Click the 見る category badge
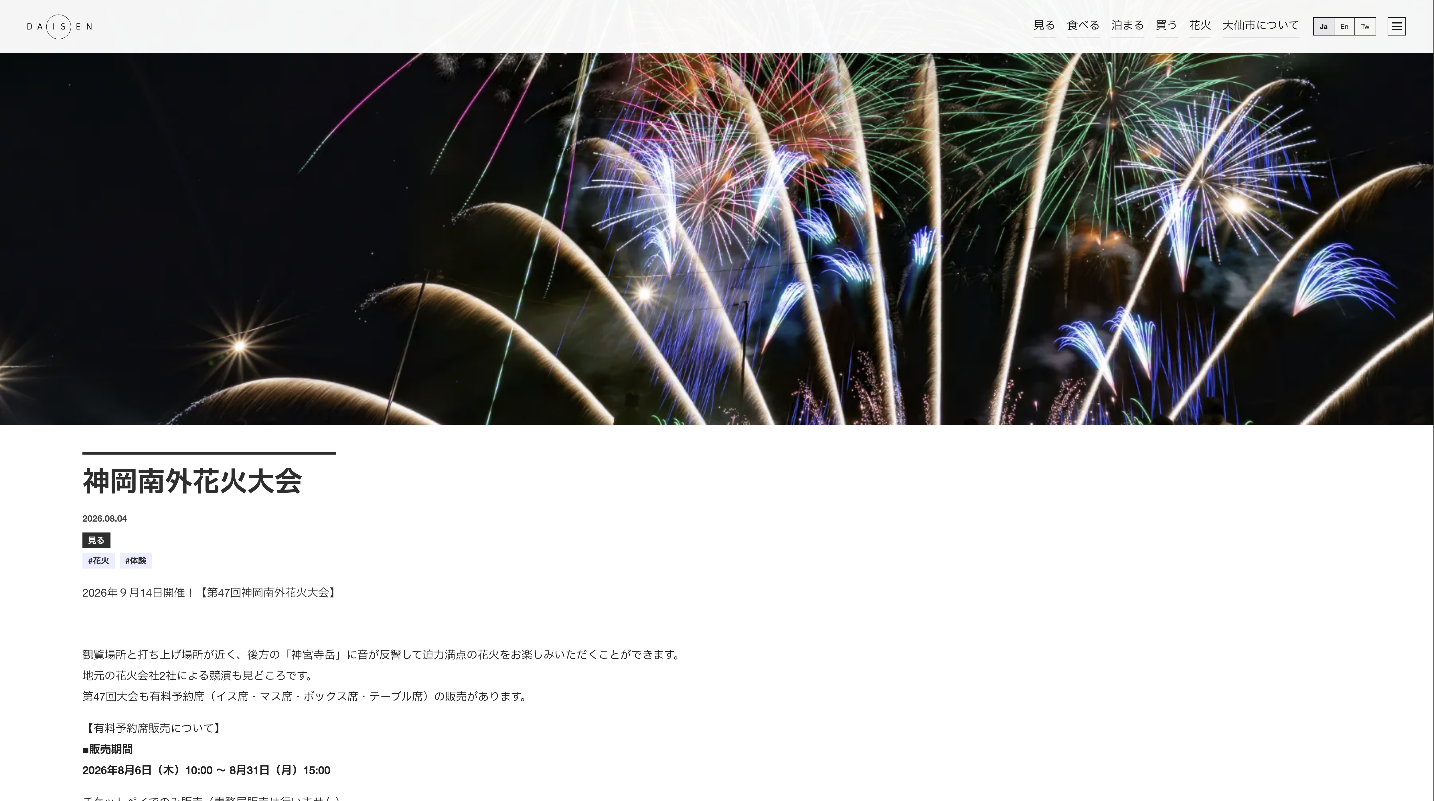The width and height of the screenshot is (1434, 801). pyautogui.click(x=96, y=540)
